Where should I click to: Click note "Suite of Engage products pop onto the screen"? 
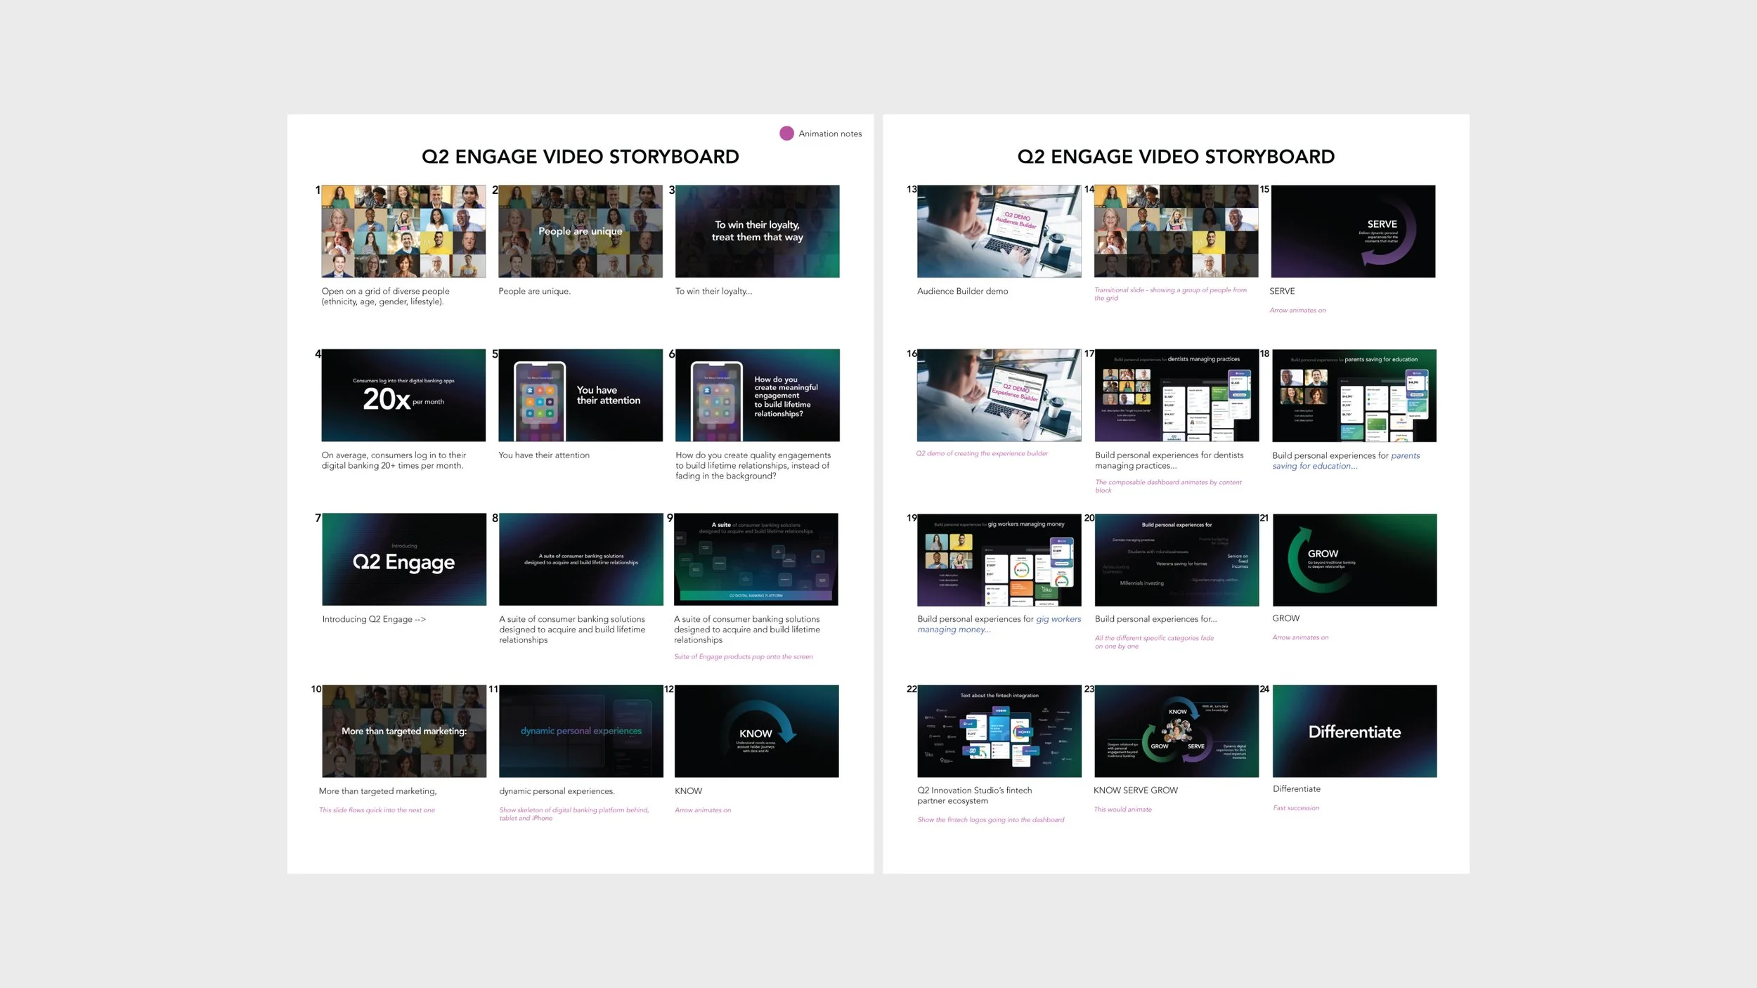(x=744, y=657)
